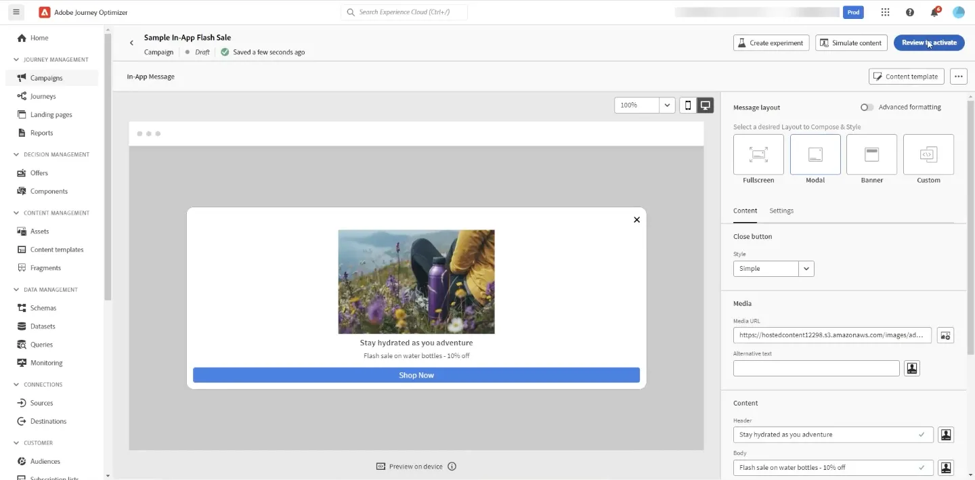The height and width of the screenshot is (480, 975).
Task: Close the modal preview with the X
Action: (x=636, y=219)
